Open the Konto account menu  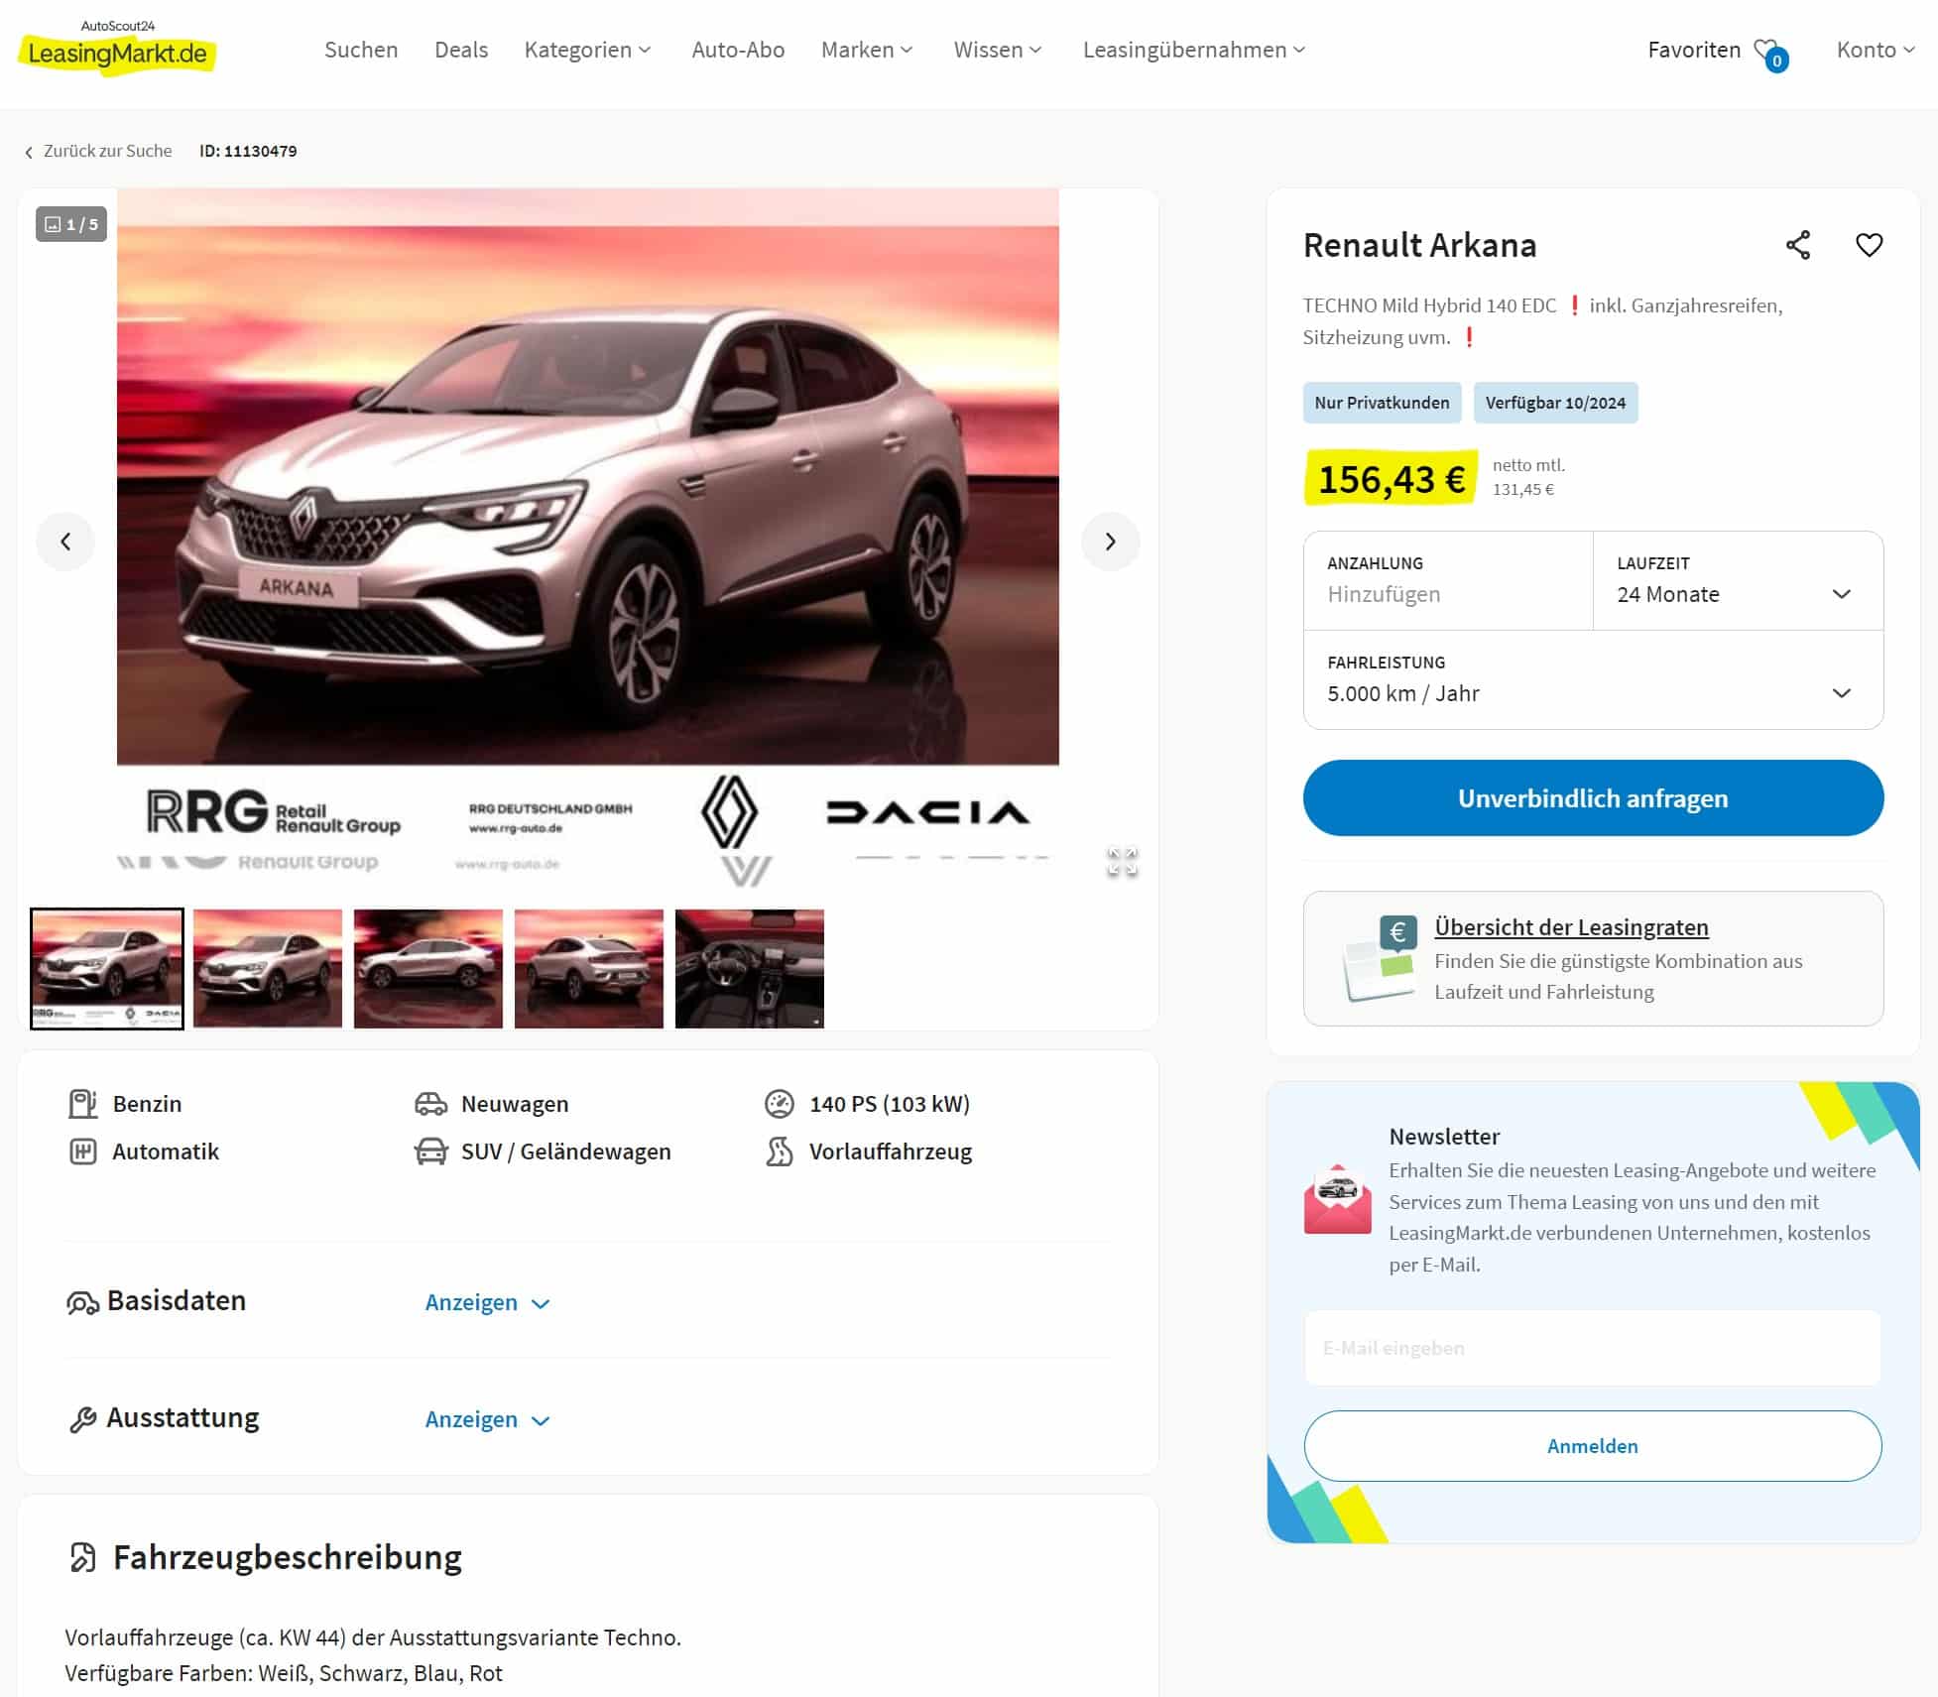coord(1876,50)
